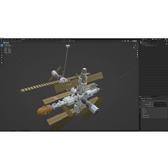Screen dimensions: 168x168
Task: Open the viewport View menu
Action: [12, 41]
